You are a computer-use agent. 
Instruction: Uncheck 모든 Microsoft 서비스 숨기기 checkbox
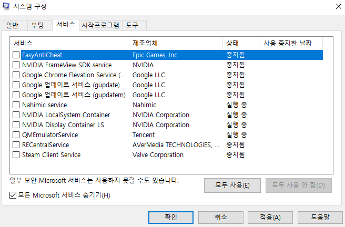tap(13, 195)
